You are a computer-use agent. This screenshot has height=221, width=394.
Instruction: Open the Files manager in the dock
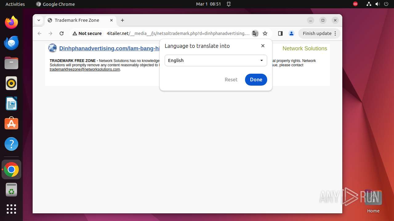pyautogui.click(x=11, y=63)
